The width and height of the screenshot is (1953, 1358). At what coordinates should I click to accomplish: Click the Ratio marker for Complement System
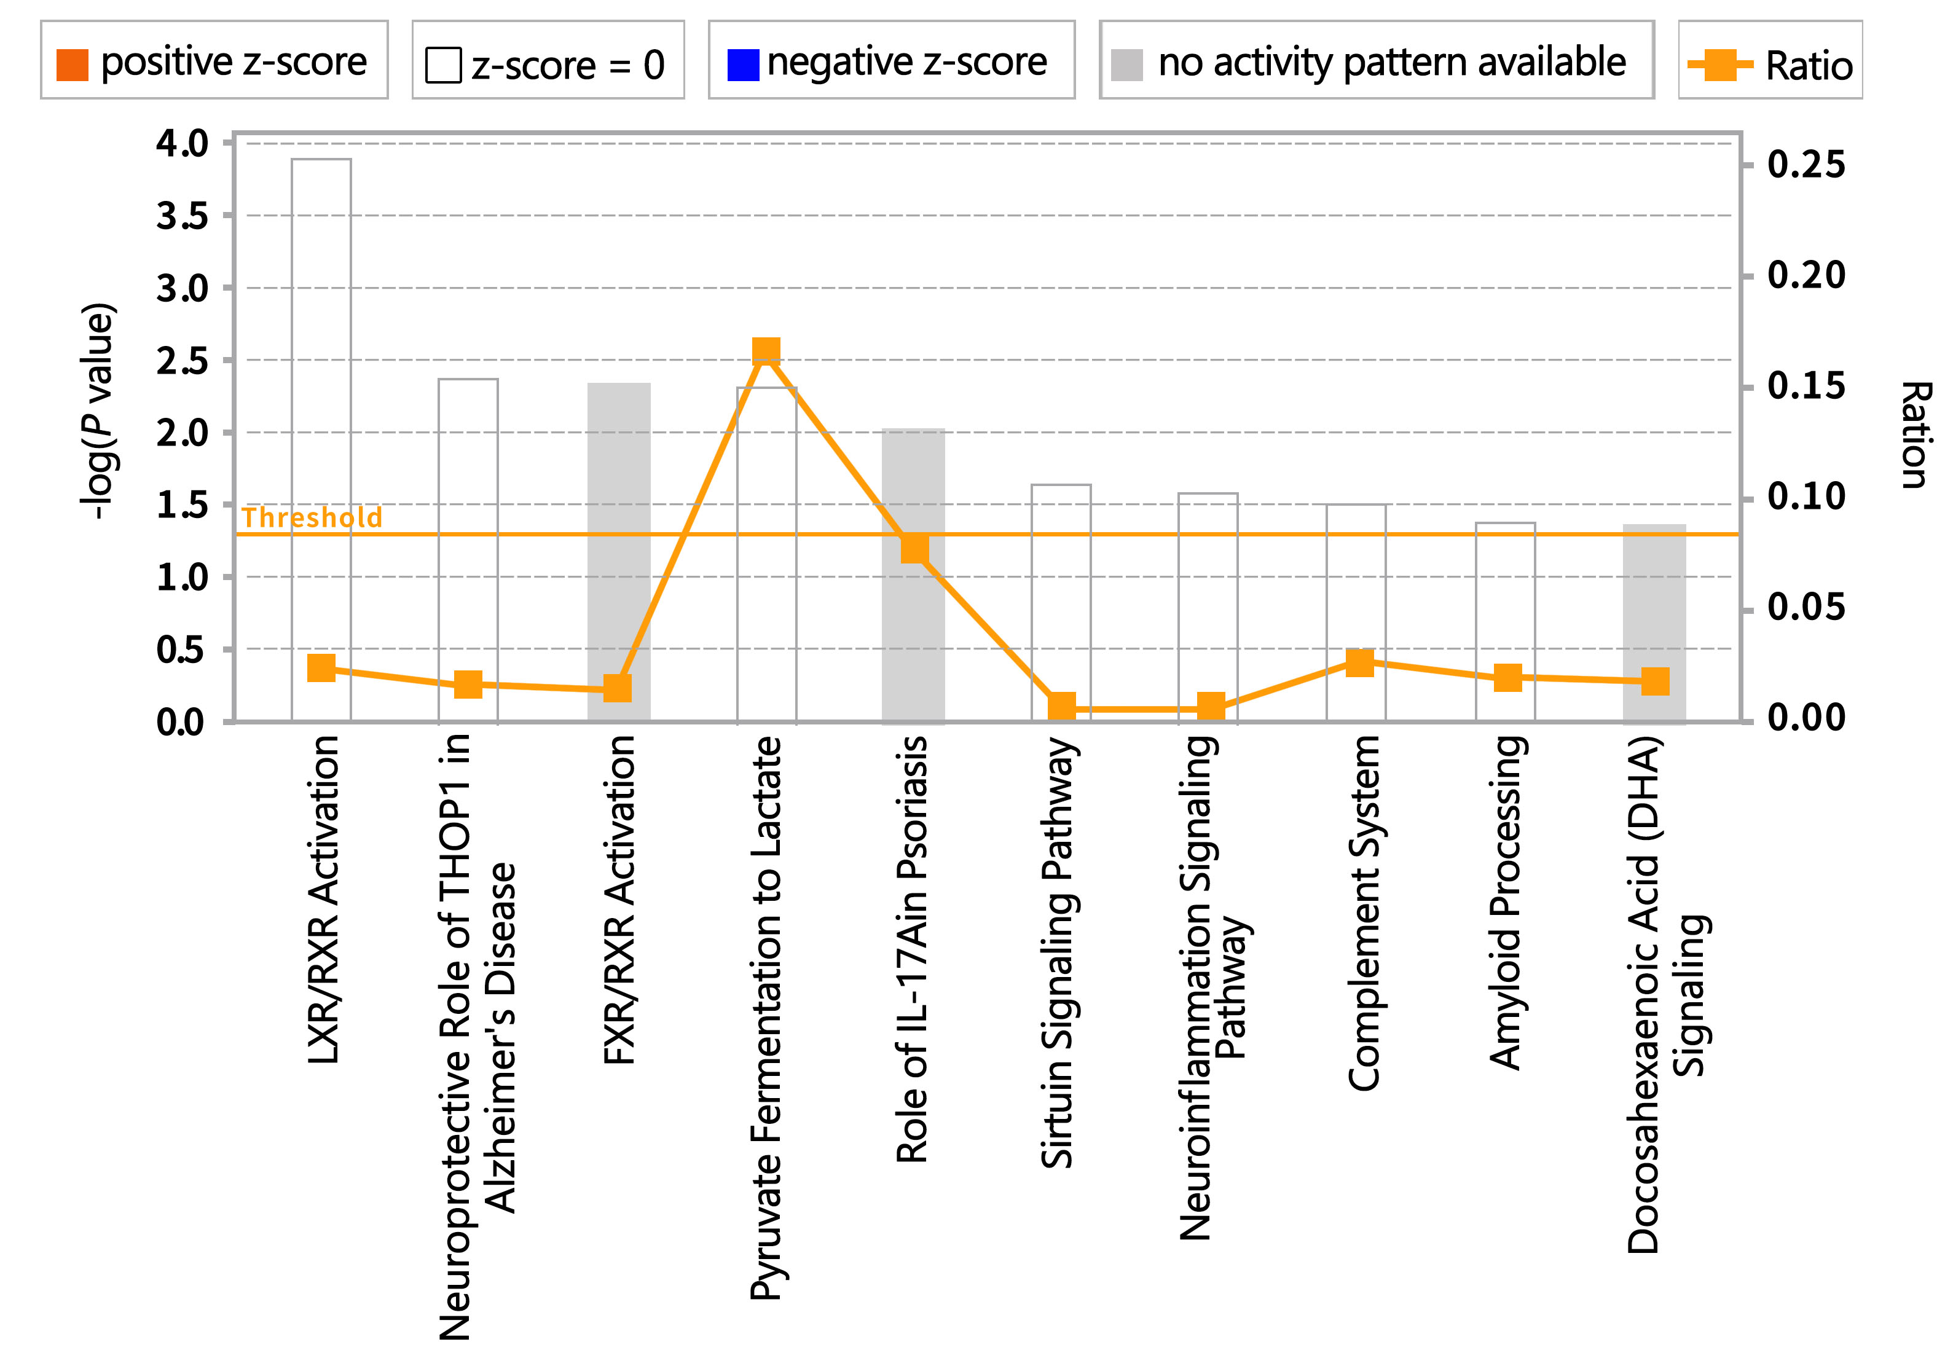1359,662
